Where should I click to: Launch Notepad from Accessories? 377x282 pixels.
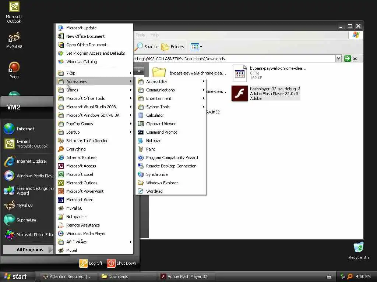click(x=171, y=141)
